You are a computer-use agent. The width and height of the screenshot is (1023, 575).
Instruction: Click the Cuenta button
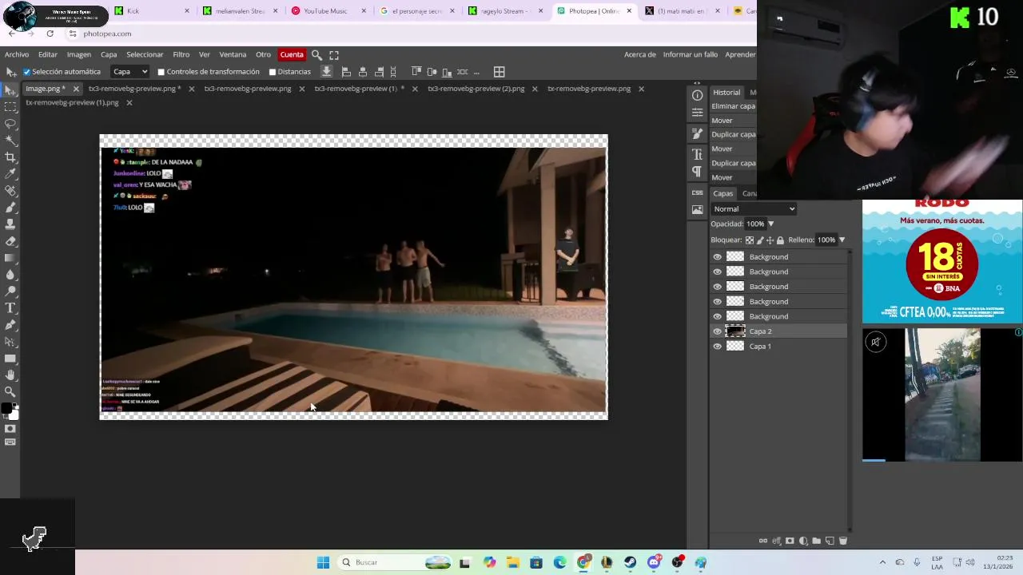[x=292, y=54]
